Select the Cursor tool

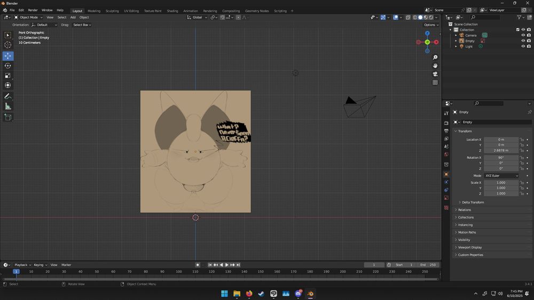coord(8,45)
